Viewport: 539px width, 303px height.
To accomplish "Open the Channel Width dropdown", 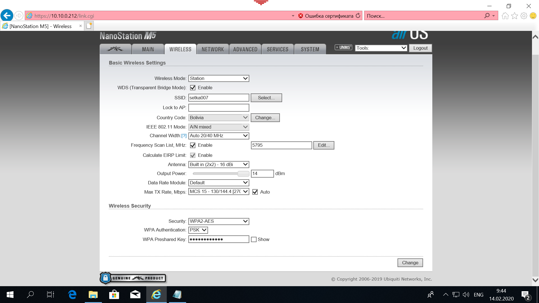I will coord(219,136).
